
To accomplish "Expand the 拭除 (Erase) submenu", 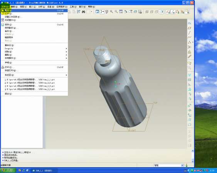I will click(34, 52).
